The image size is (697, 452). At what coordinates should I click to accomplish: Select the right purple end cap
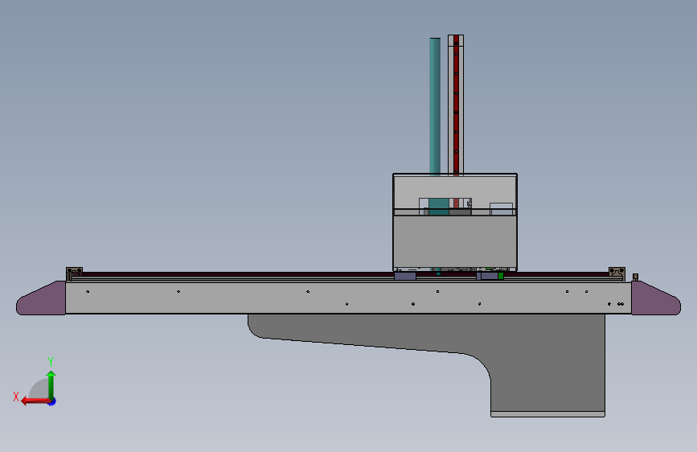tap(656, 298)
